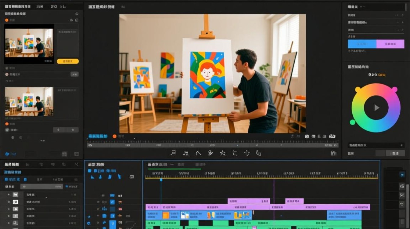Toggle the orange record dot below the preview
Viewport: 410px width, 229px height.
[x=115, y=136]
